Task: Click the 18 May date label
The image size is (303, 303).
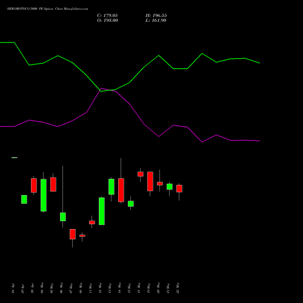Action: click(x=139, y=288)
